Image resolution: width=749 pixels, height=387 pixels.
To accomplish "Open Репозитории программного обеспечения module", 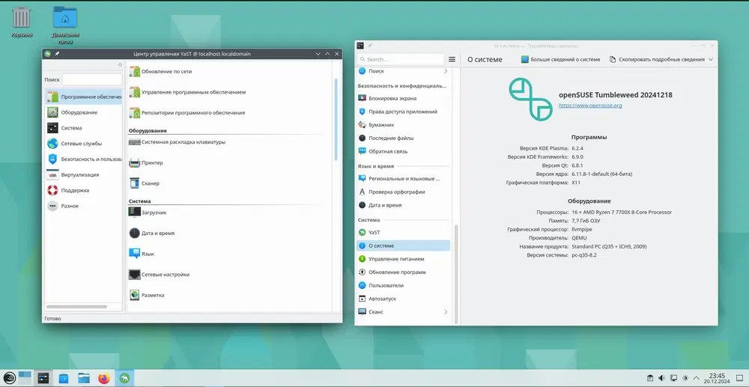I will click(x=187, y=113).
